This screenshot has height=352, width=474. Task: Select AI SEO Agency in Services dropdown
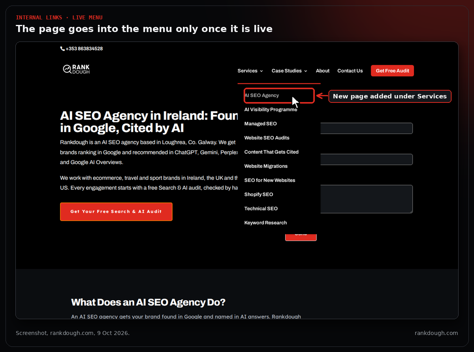tap(261, 95)
